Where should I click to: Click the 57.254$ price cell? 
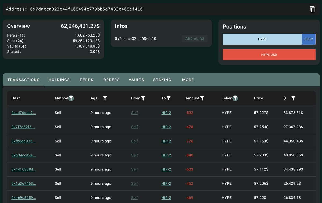click(x=261, y=127)
